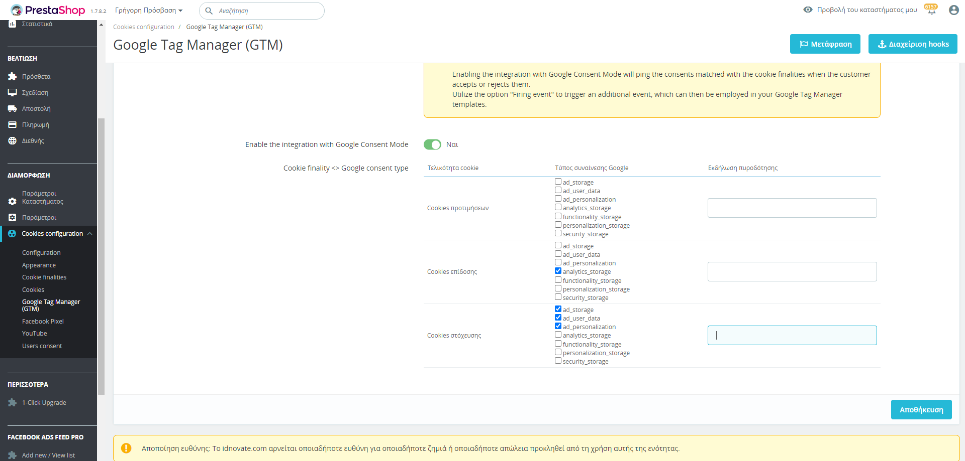Click the Παράμετροι Καταστήματος gear icon

click(x=13, y=201)
